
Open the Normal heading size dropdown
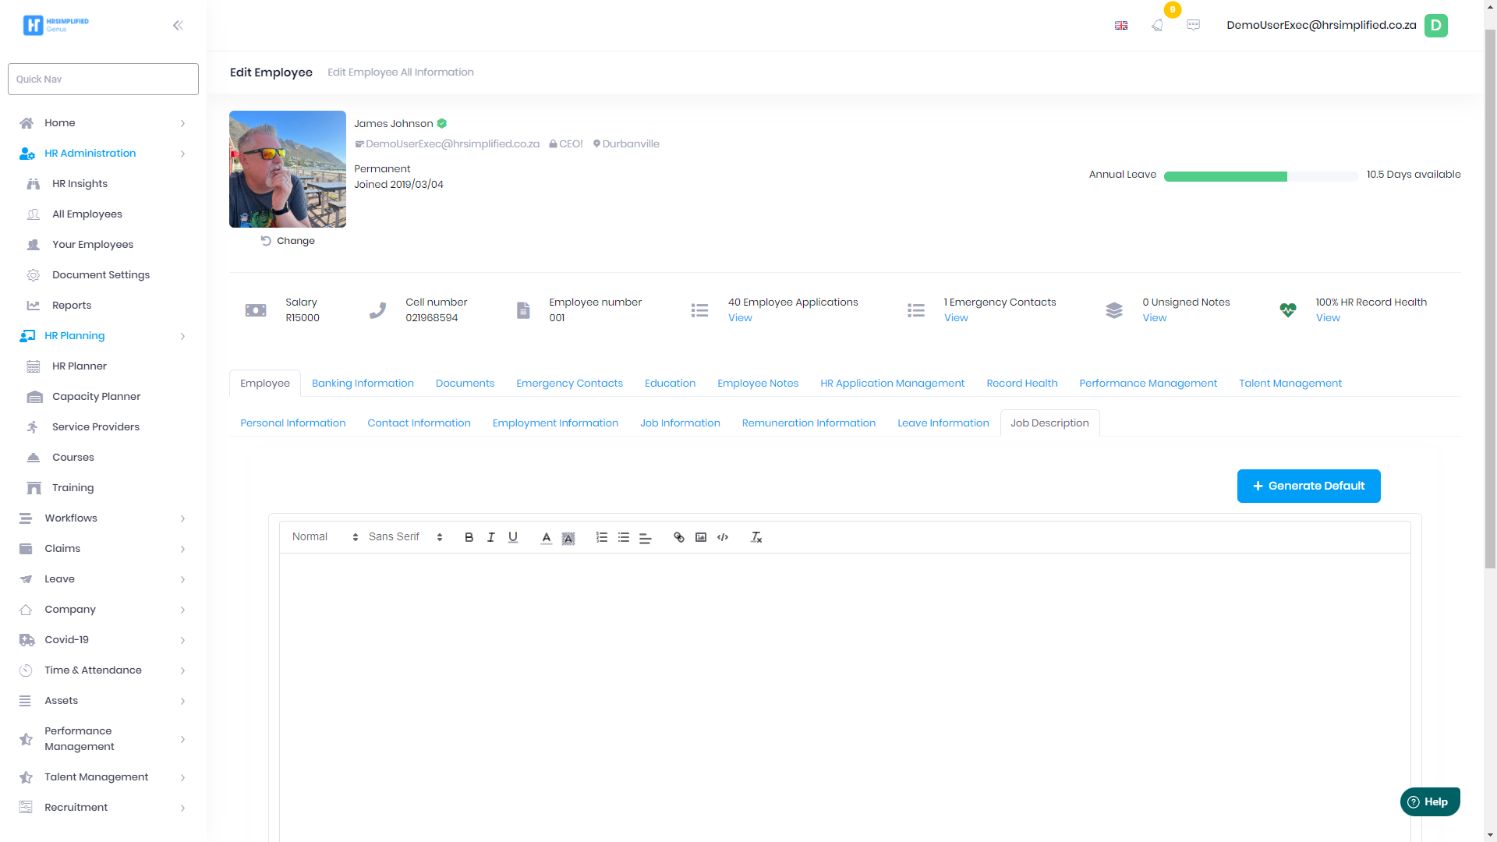coord(324,537)
